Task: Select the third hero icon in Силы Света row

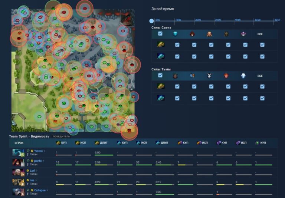Action: (209, 34)
